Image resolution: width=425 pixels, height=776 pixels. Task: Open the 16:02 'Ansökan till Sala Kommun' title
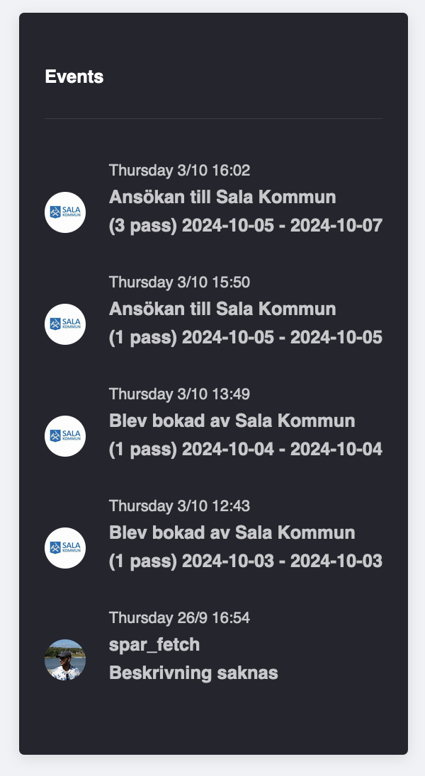click(x=222, y=197)
